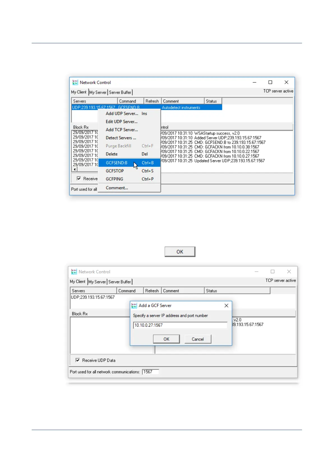334x473 pixels.
Task: Click Status column header in lower window
Action: pyautogui.click(x=237, y=291)
